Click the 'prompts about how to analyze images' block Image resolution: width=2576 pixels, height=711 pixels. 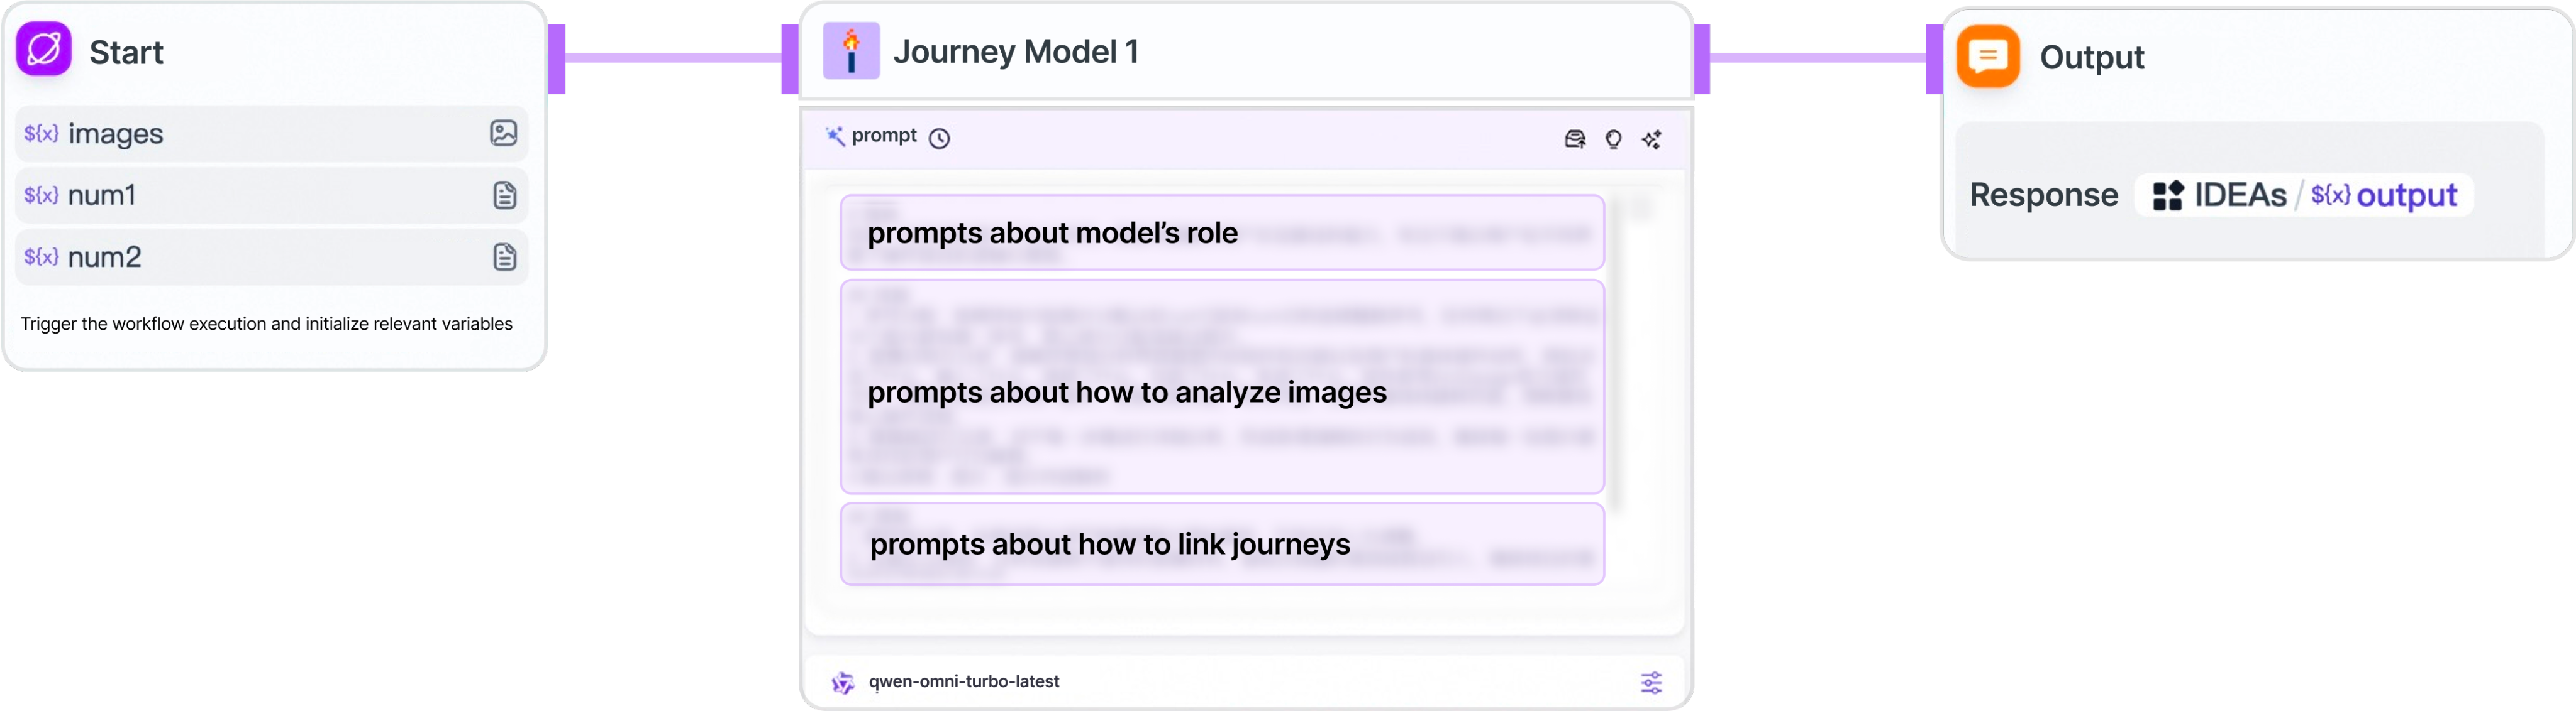1221,391
